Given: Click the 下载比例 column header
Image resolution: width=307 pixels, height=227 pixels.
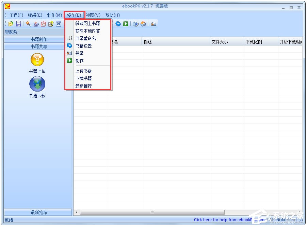Looking at the screenshot, I should 261,42.
